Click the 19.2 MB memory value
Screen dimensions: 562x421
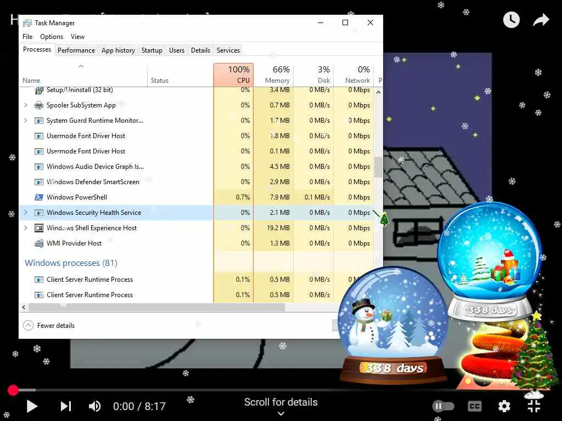(278, 227)
